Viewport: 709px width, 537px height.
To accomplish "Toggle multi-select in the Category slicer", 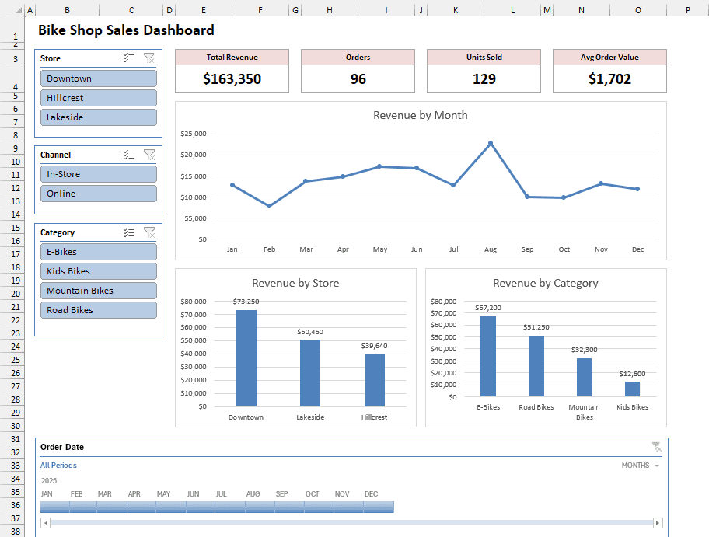I will (129, 232).
